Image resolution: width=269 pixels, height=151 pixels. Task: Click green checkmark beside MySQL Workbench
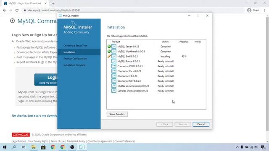(x=109, y=51)
